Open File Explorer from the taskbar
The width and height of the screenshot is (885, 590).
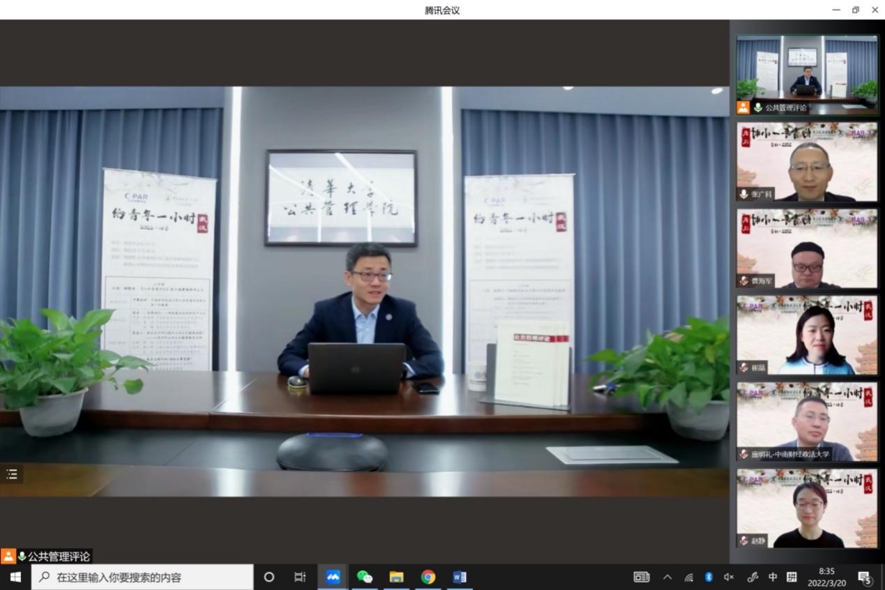point(396,577)
